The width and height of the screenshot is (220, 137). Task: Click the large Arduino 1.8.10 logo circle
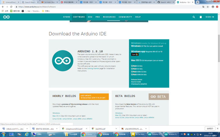[x=63, y=61]
